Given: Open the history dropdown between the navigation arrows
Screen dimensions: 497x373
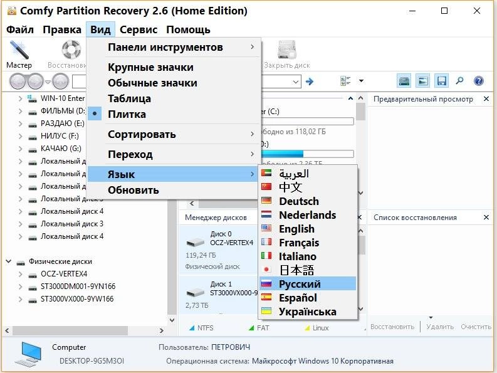Looking at the screenshot, I should [x=48, y=82].
